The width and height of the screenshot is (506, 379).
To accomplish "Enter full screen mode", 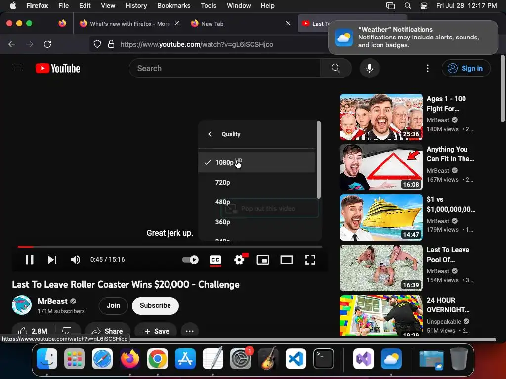I will pyautogui.click(x=310, y=260).
